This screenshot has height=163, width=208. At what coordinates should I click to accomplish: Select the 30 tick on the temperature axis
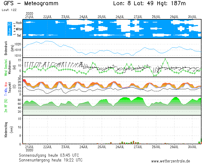tap(19, 79)
